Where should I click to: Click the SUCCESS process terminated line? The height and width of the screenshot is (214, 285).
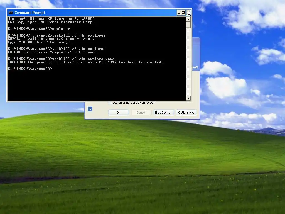pyautogui.click(x=85, y=62)
